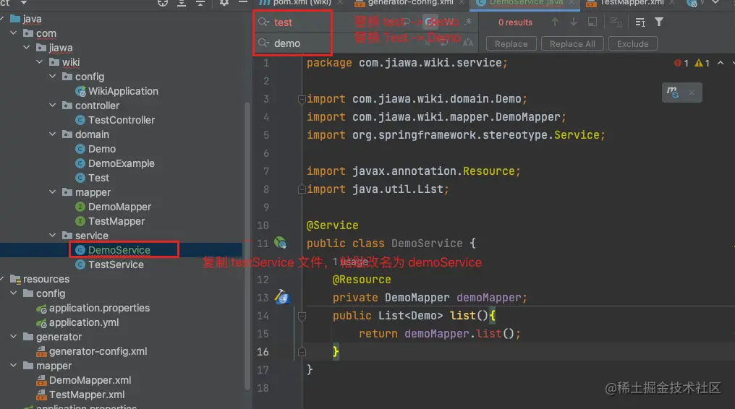Click the Exclude button
Viewport: 735px width, 409px height.
point(632,43)
